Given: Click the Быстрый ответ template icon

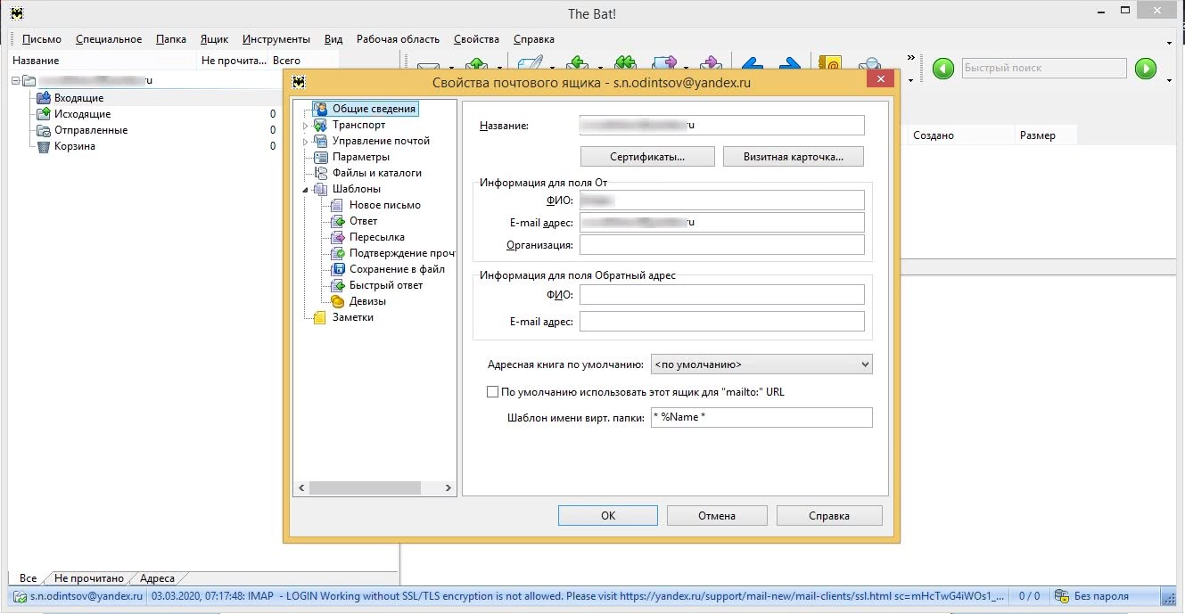Looking at the screenshot, I should (x=338, y=285).
